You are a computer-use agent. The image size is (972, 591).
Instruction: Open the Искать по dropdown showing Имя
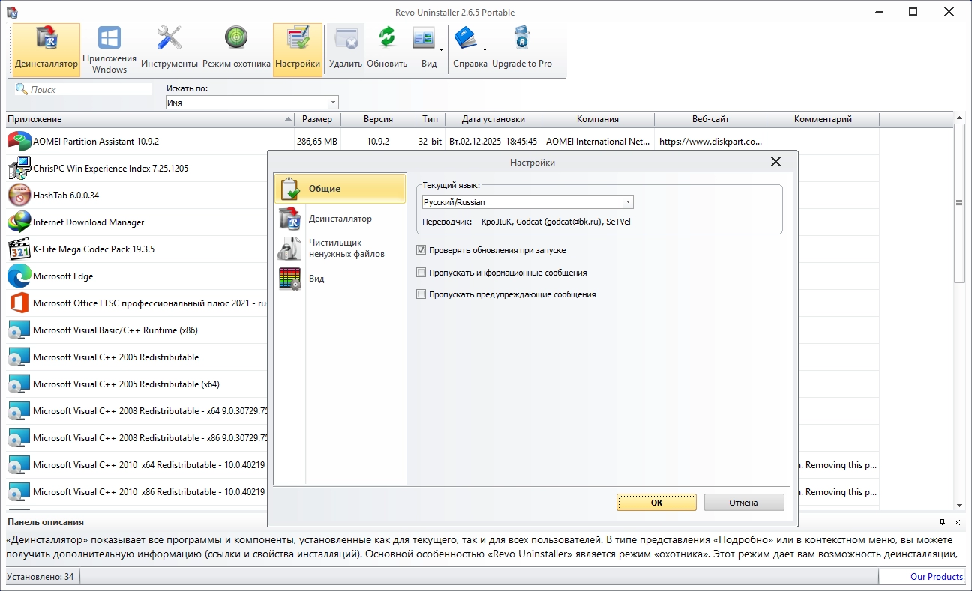[x=252, y=103]
